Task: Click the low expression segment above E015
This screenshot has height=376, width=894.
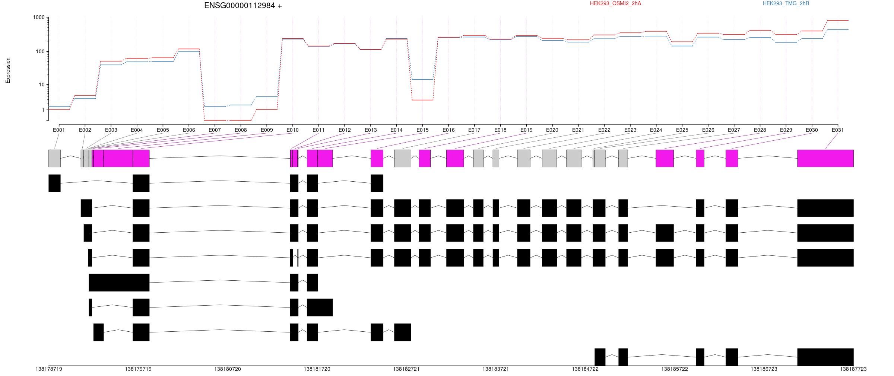Action: [422, 100]
